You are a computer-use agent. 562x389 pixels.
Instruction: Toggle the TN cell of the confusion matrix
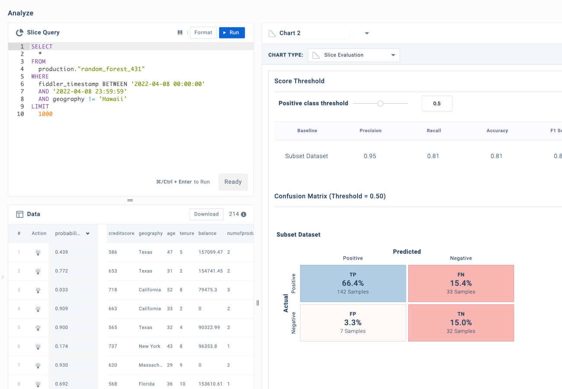coord(461,322)
